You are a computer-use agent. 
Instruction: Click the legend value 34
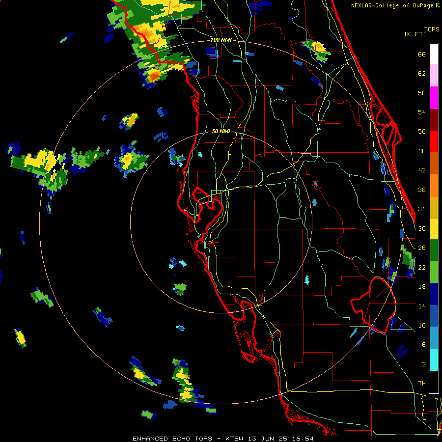422,209
